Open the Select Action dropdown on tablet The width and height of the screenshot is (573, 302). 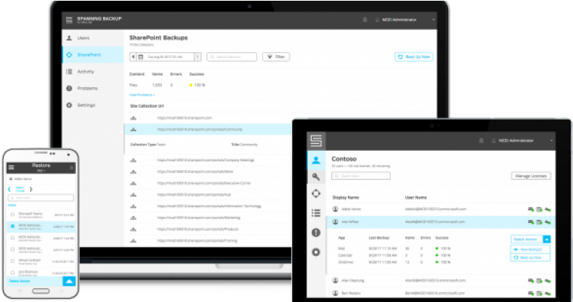pyautogui.click(x=530, y=239)
